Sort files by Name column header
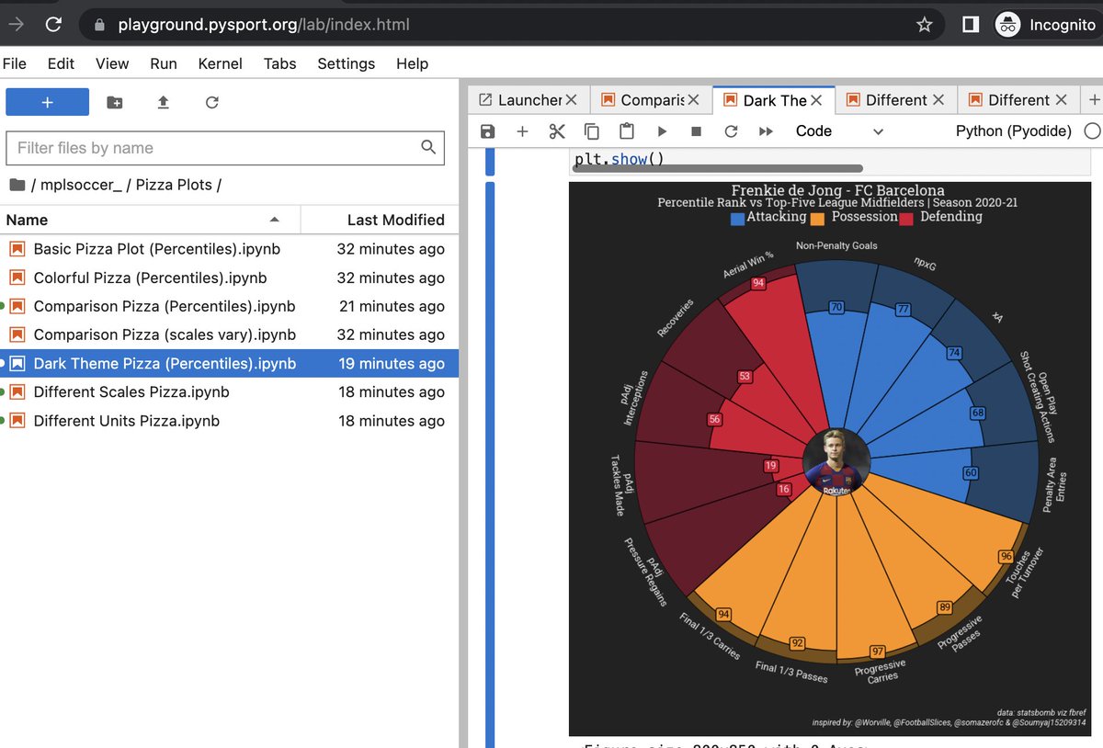1103x748 pixels. 150,220
